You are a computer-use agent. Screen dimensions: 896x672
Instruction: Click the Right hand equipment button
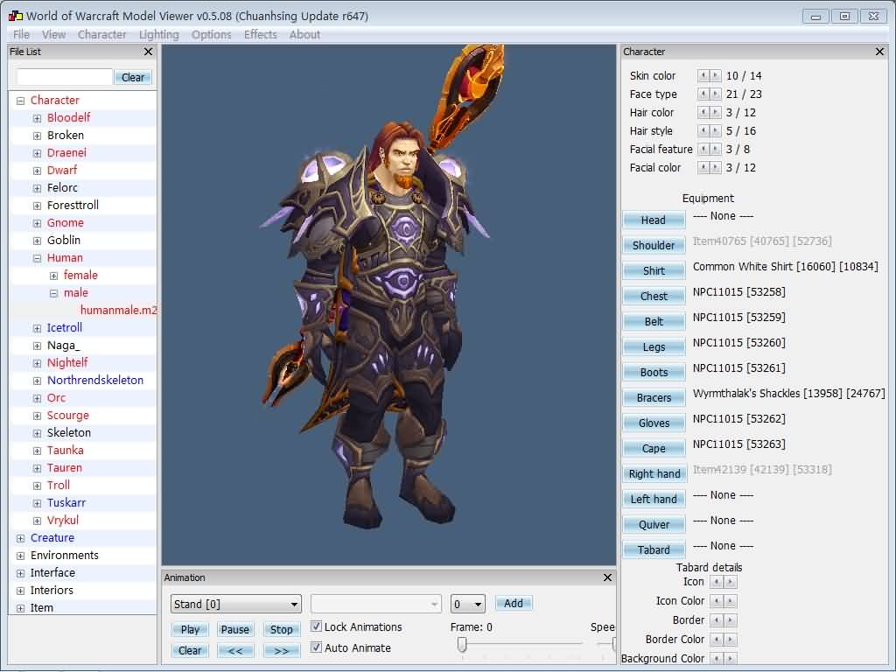tap(654, 473)
